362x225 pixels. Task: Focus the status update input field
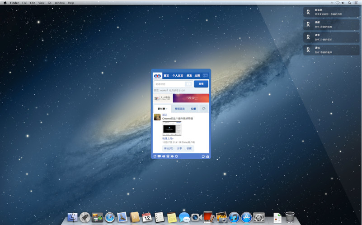(x=173, y=84)
